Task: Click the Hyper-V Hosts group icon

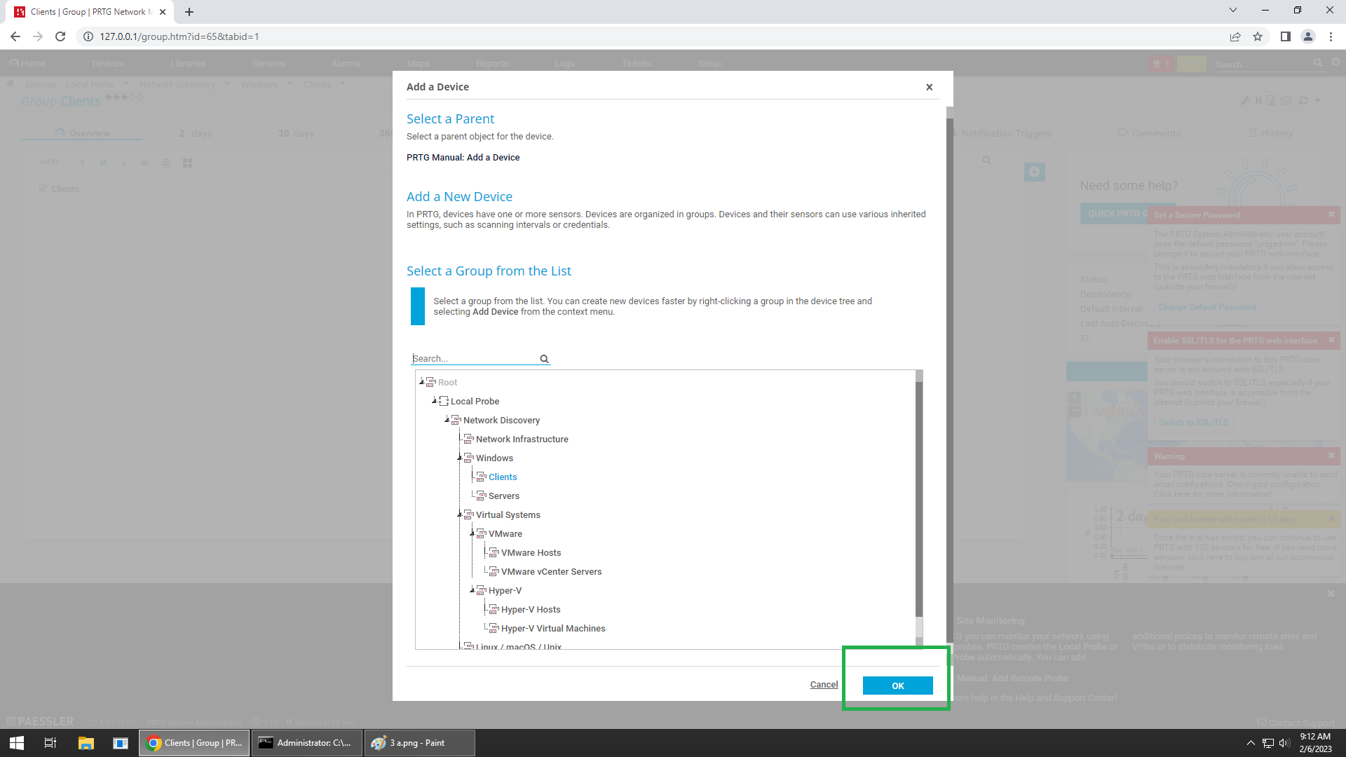Action: pos(494,610)
